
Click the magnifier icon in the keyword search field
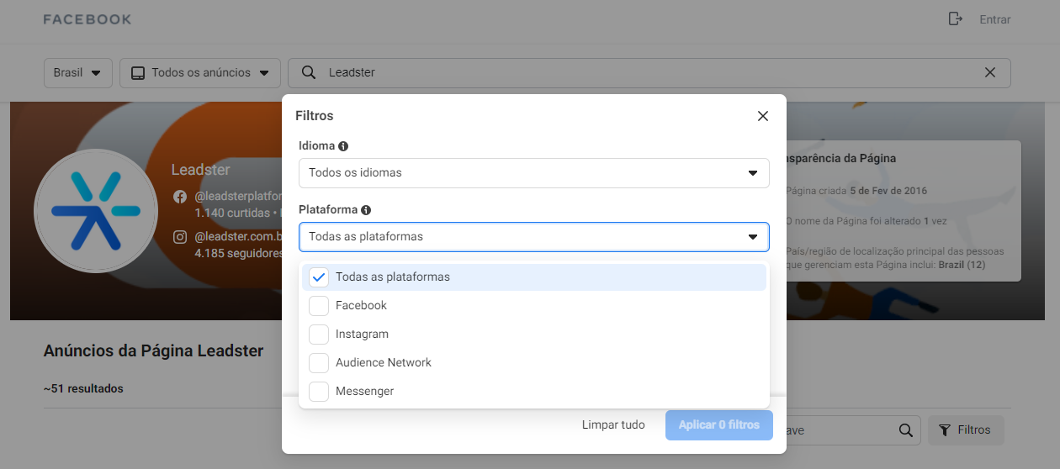(905, 429)
